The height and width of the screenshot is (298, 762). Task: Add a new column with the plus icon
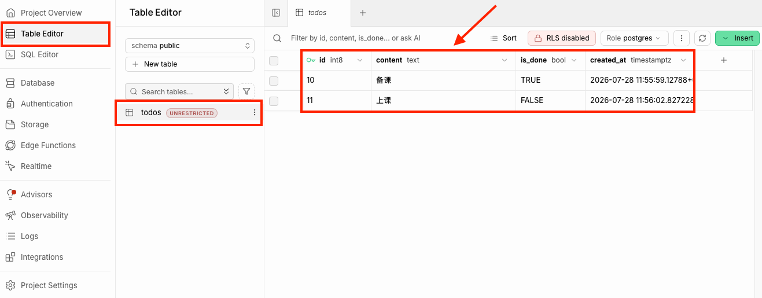point(723,60)
